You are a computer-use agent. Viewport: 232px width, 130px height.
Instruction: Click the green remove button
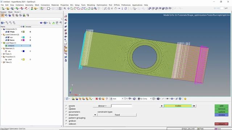point(221,109)
